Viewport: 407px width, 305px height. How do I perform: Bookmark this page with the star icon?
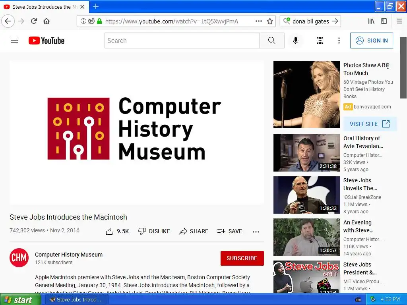pyautogui.click(x=270, y=21)
